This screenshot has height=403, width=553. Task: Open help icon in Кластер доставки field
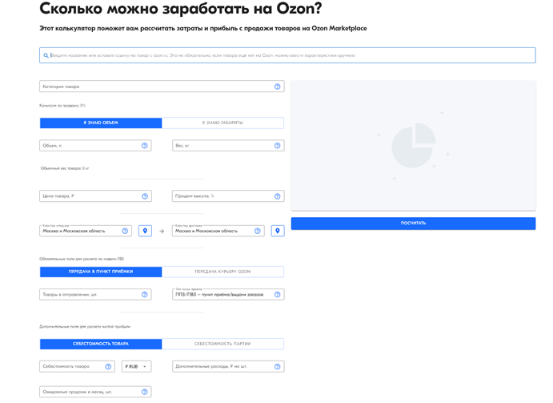[x=258, y=231]
